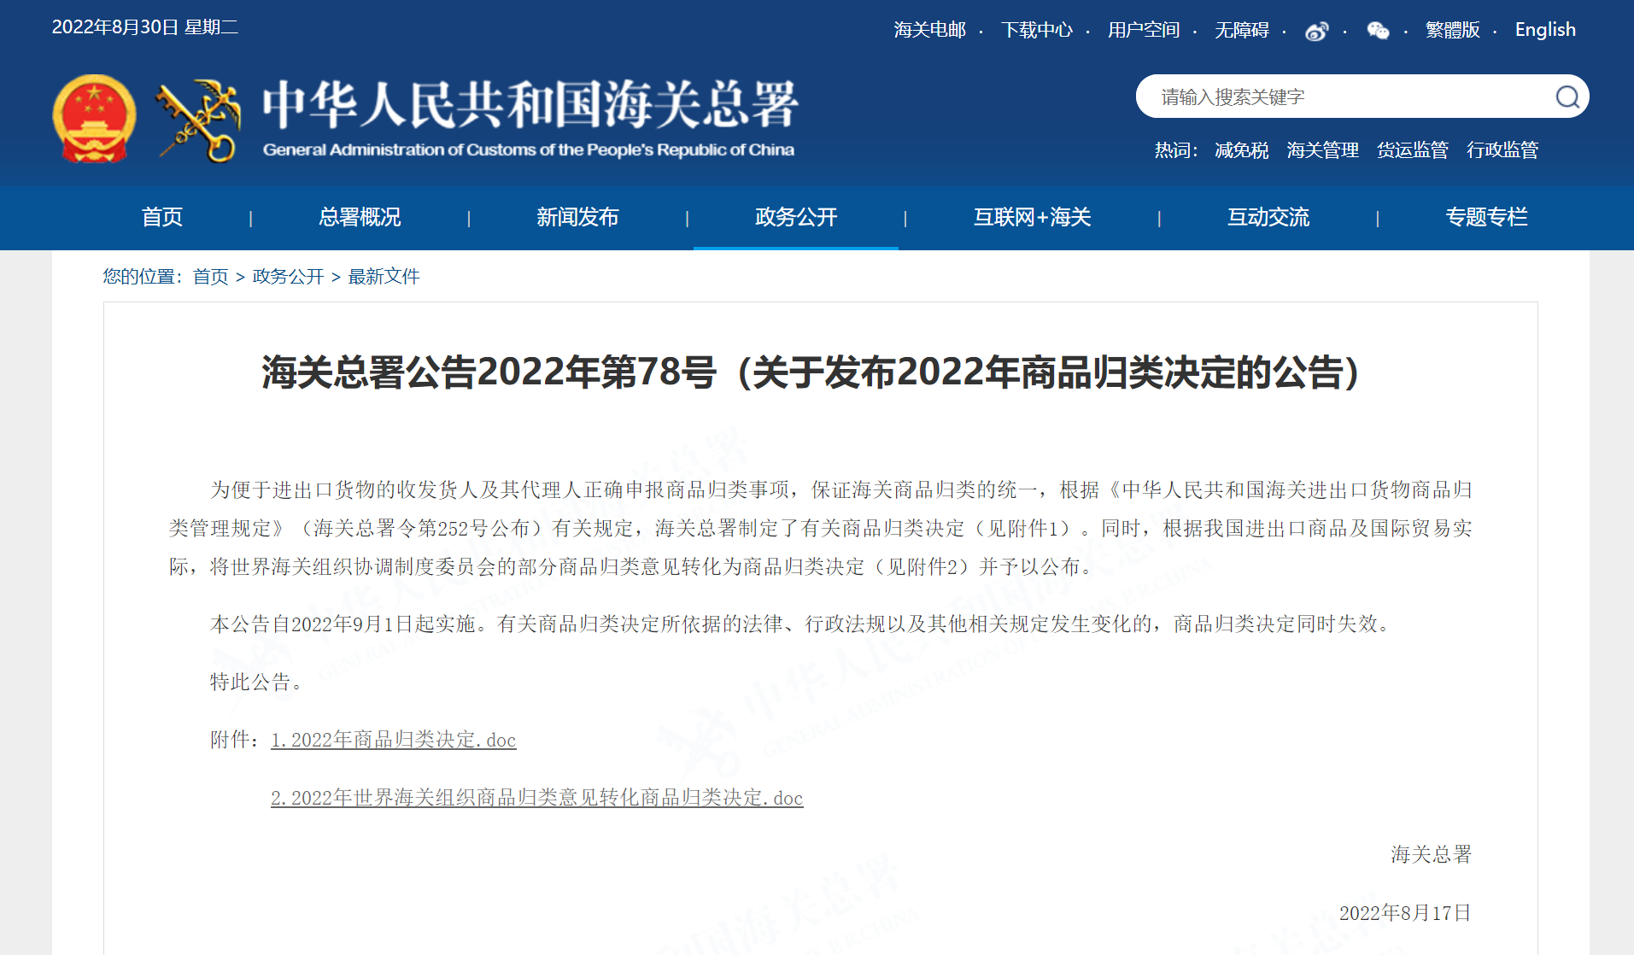1634x955 pixels.
Task: Click the customs anchor emblem logo
Action: point(198,118)
